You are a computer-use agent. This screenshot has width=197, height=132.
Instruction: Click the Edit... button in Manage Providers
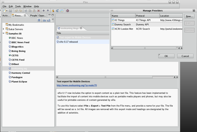coord(189,23)
